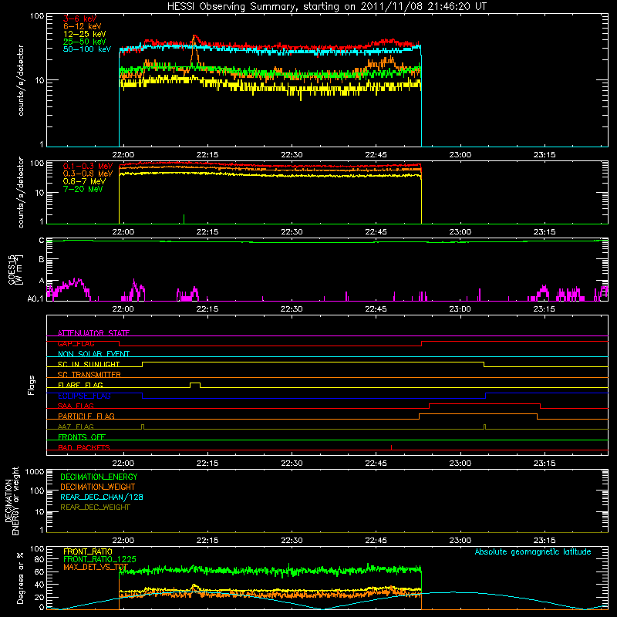Select the BAD_PACKETS flag label
This screenshot has width=617, height=617.
click(x=84, y=447)
